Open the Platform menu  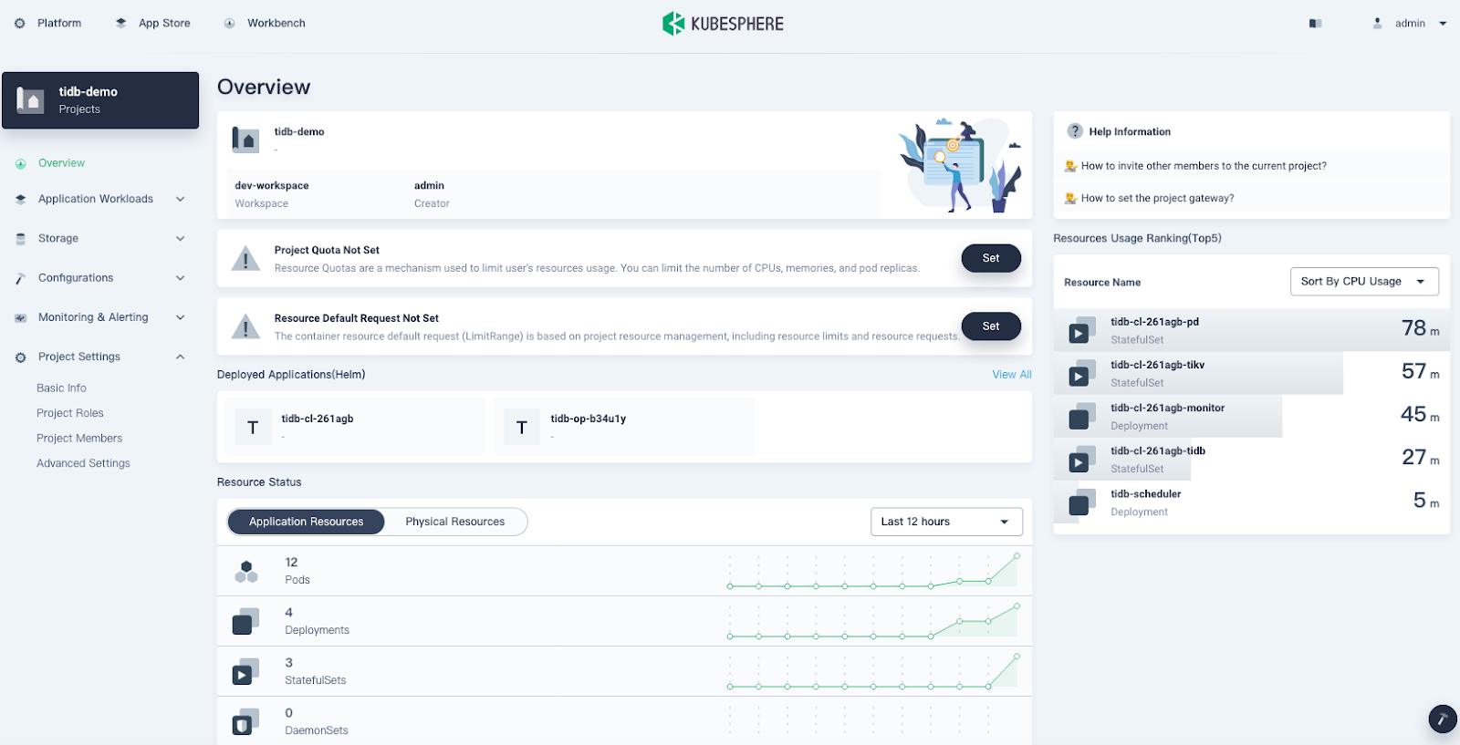[x=49, y=24]
